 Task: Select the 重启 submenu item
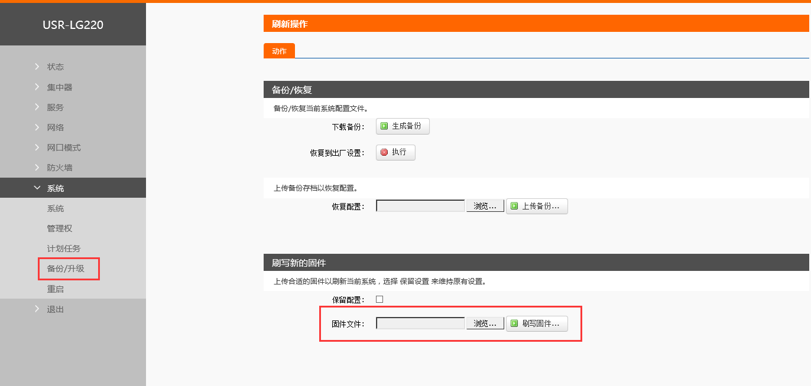55,289
